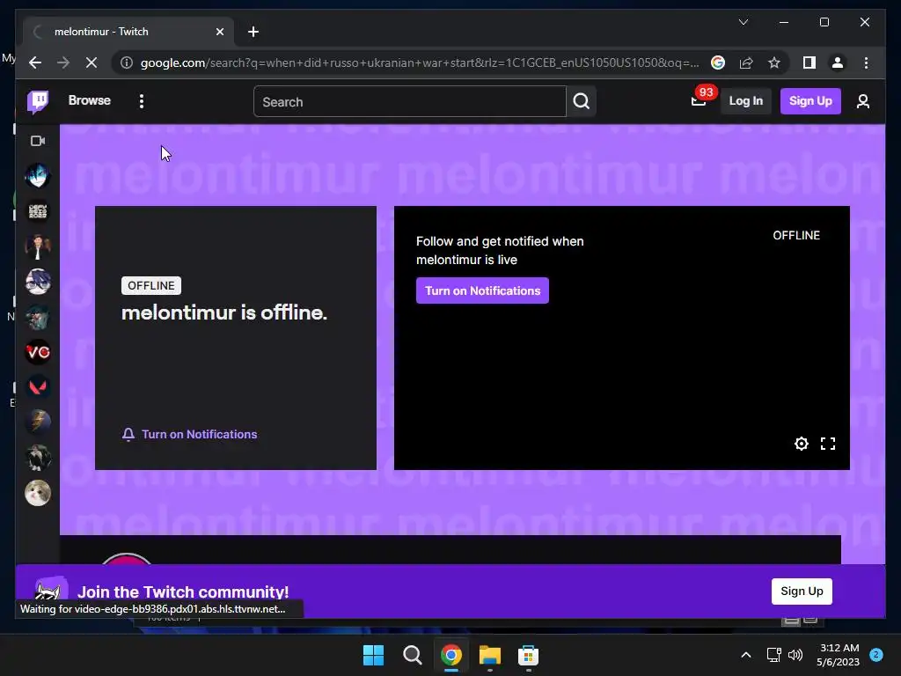The width and height of the screenshot is (901, 676).
Task: Bookmark this page with star icon
Action: coord(774,62)
